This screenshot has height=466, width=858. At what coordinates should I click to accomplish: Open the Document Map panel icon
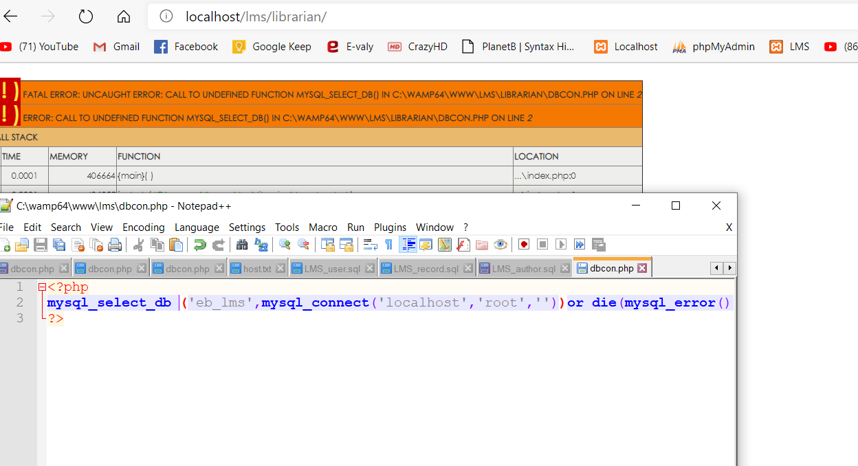445,244
